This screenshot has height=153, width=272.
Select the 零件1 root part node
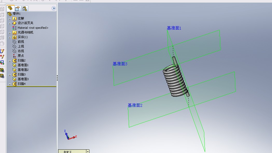point(17,14)
